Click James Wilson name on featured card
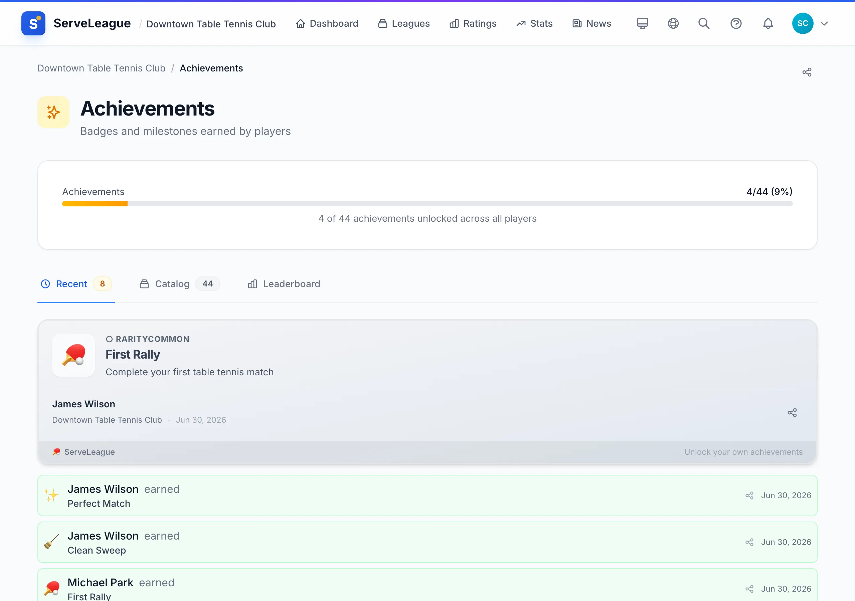Screen dimensions: 855x601 [83, 404]
